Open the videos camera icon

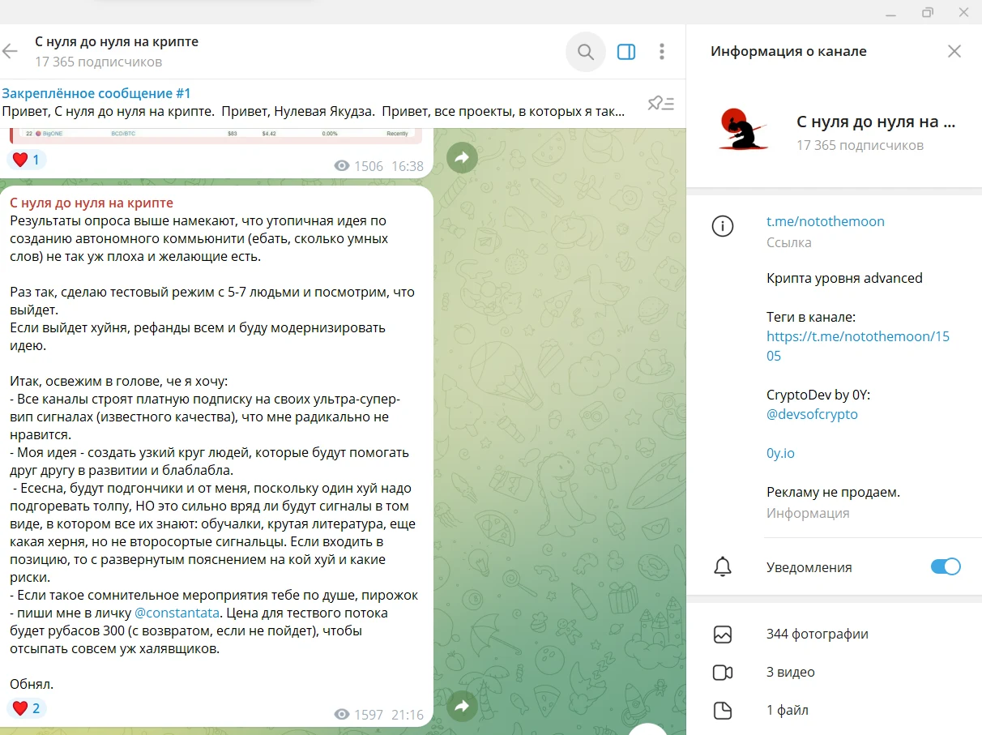coord(722,673)
